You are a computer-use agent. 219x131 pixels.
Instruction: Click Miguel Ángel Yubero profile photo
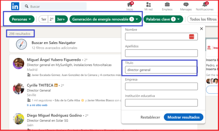coord(18,63)
